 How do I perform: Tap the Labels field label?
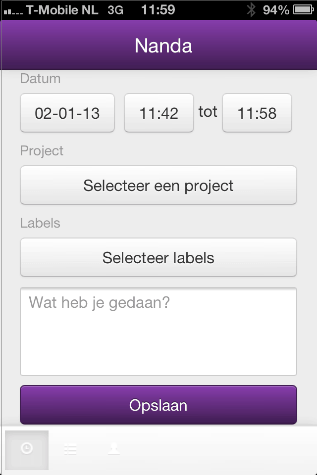[x=40, y=223]
